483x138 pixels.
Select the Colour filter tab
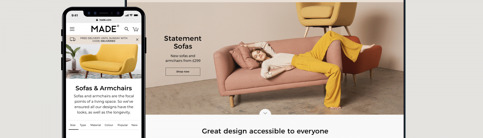point(109,125)
